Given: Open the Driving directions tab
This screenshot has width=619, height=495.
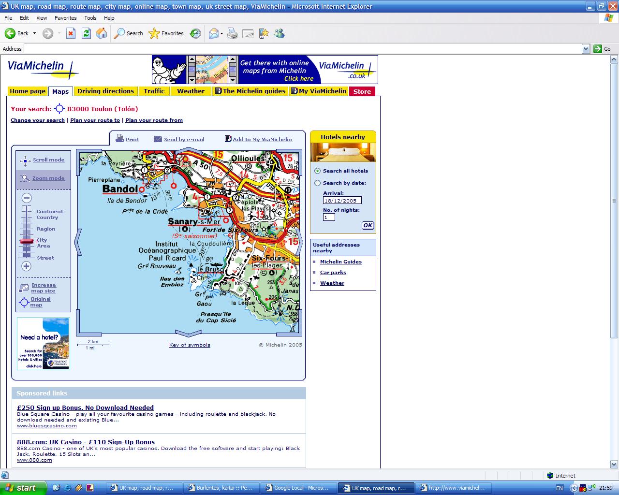Looking at the screenshot, I should pos(105,91).
